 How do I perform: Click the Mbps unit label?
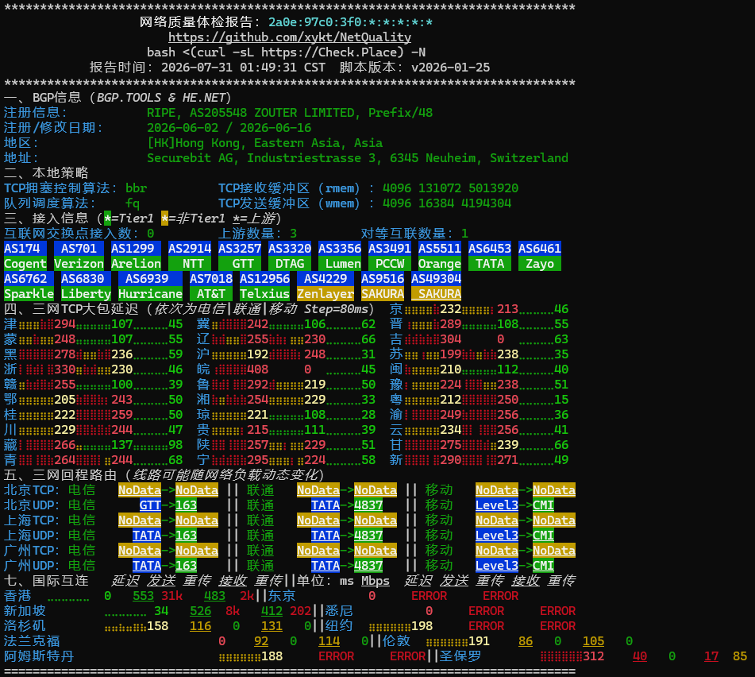click(x=376, y=581)
